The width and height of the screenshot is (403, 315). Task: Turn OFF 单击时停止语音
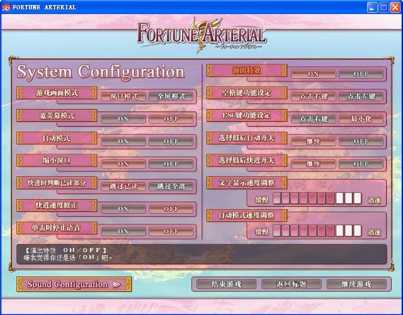point(171,231)
